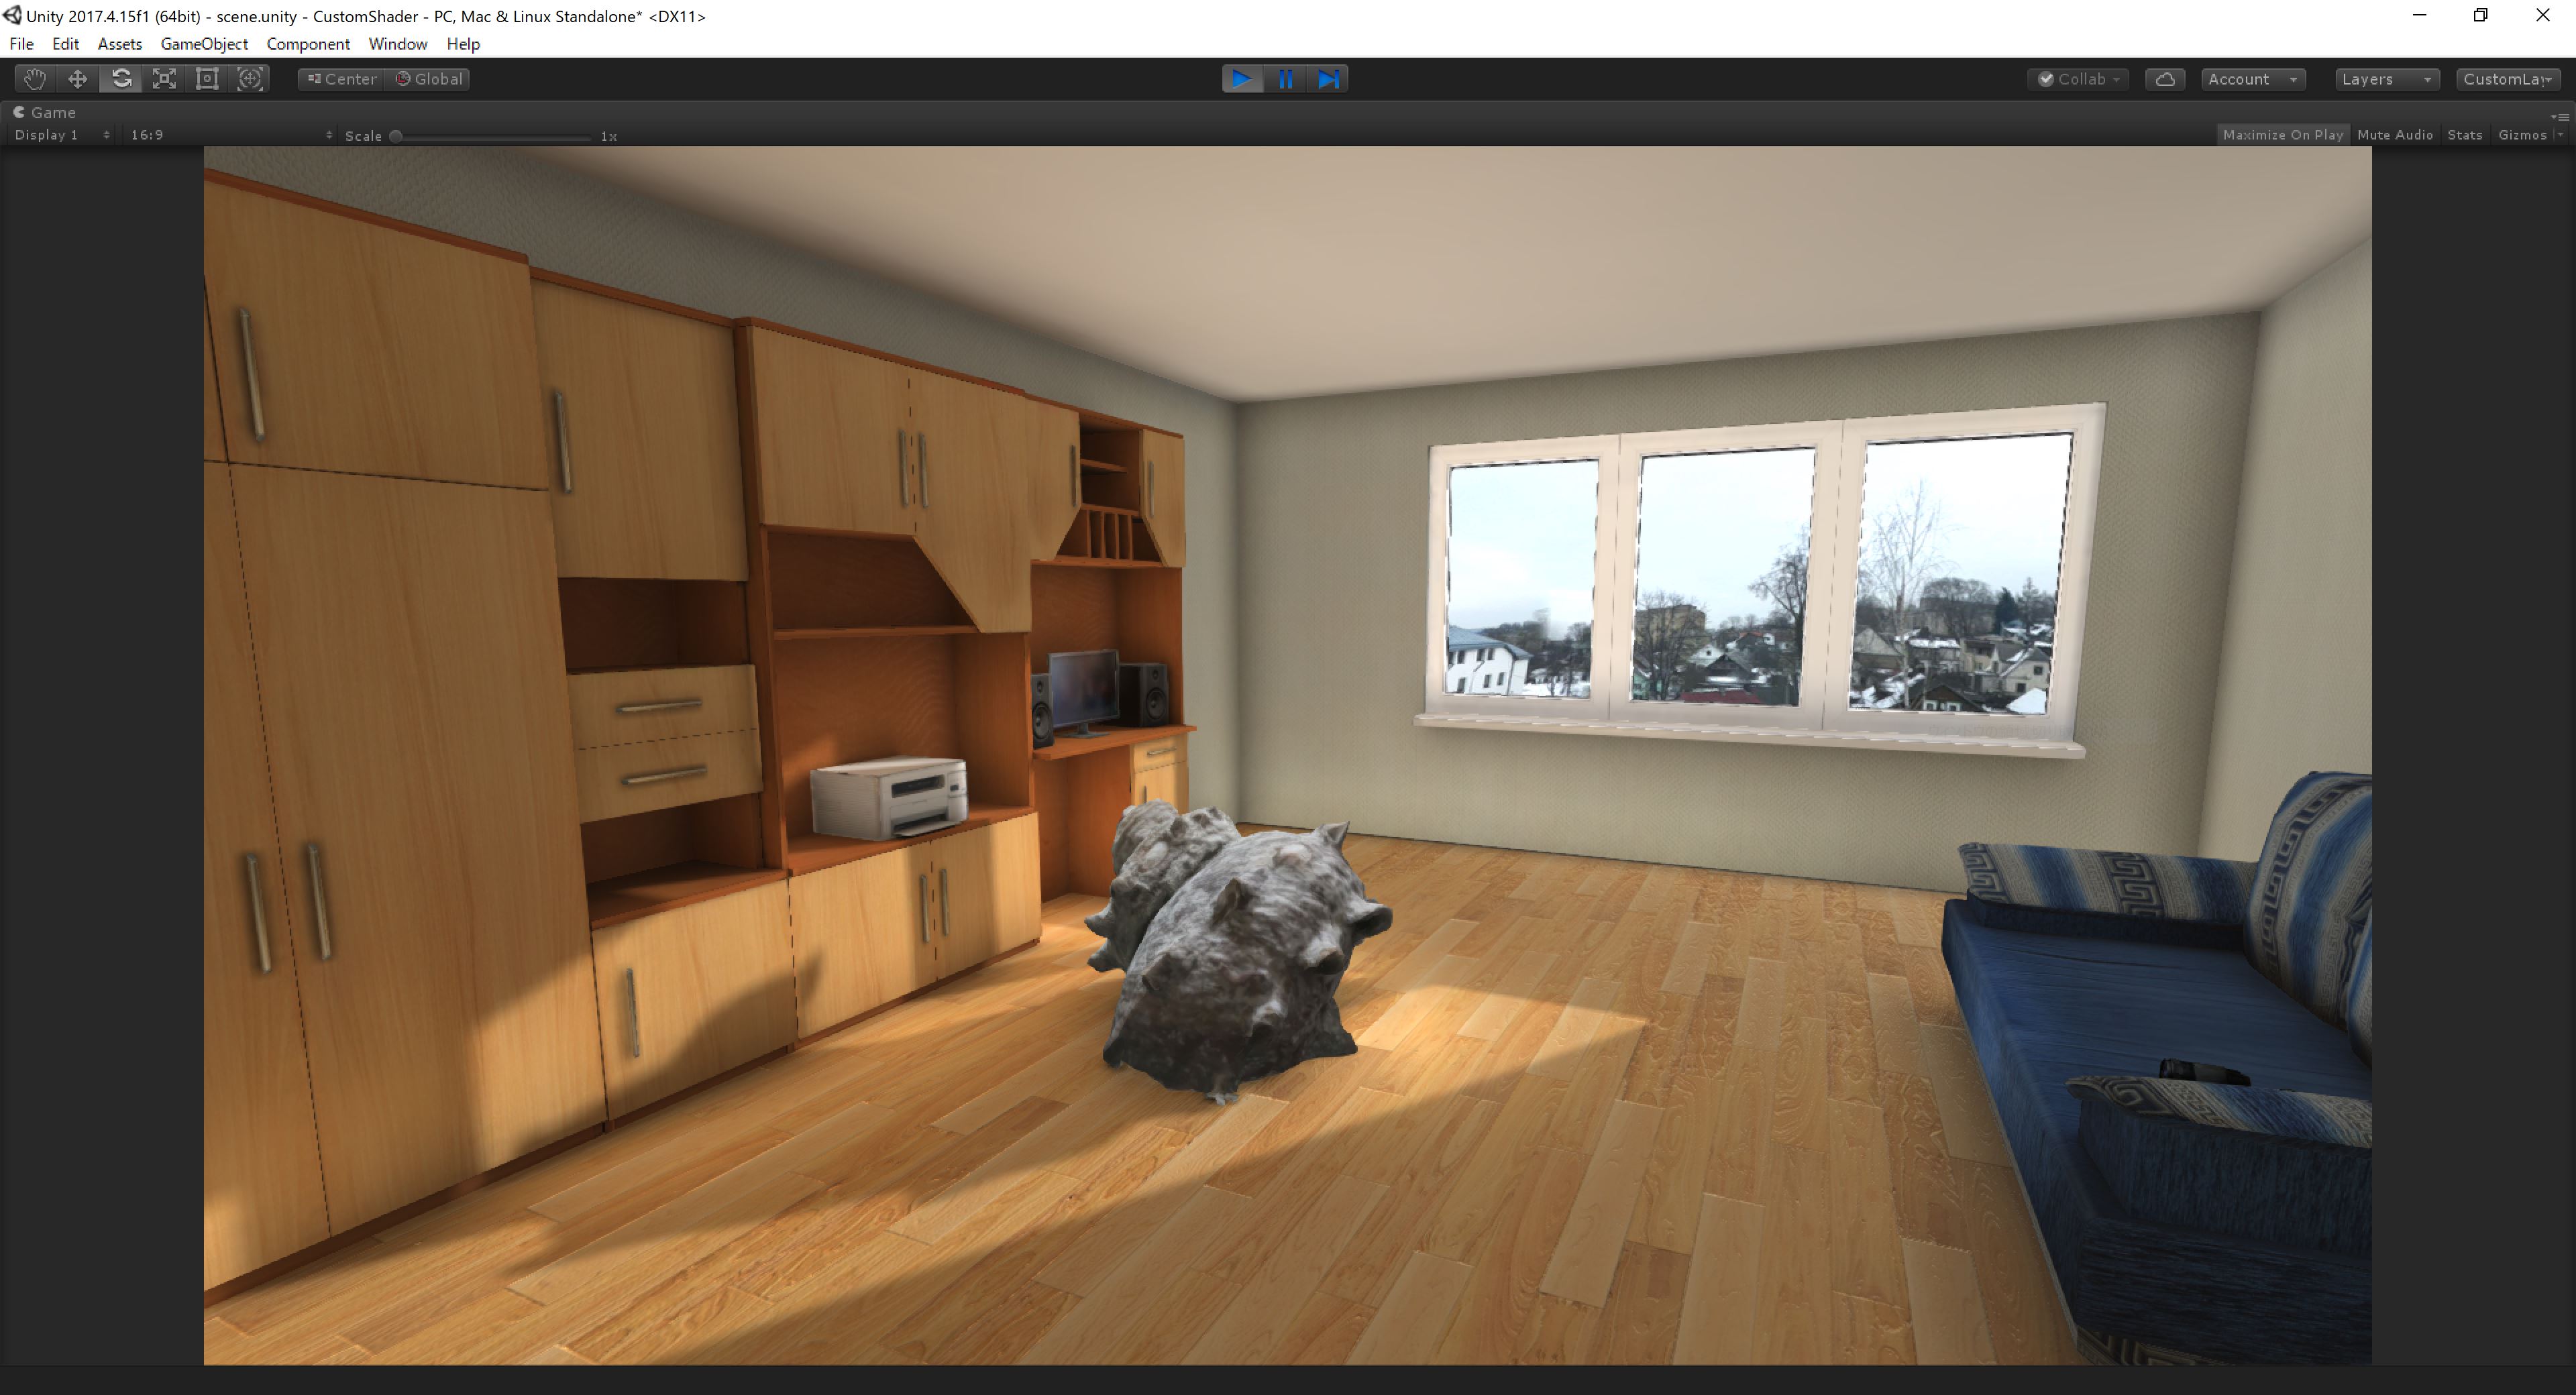Enable Maximize On Play

click(x=2283, y=134)
